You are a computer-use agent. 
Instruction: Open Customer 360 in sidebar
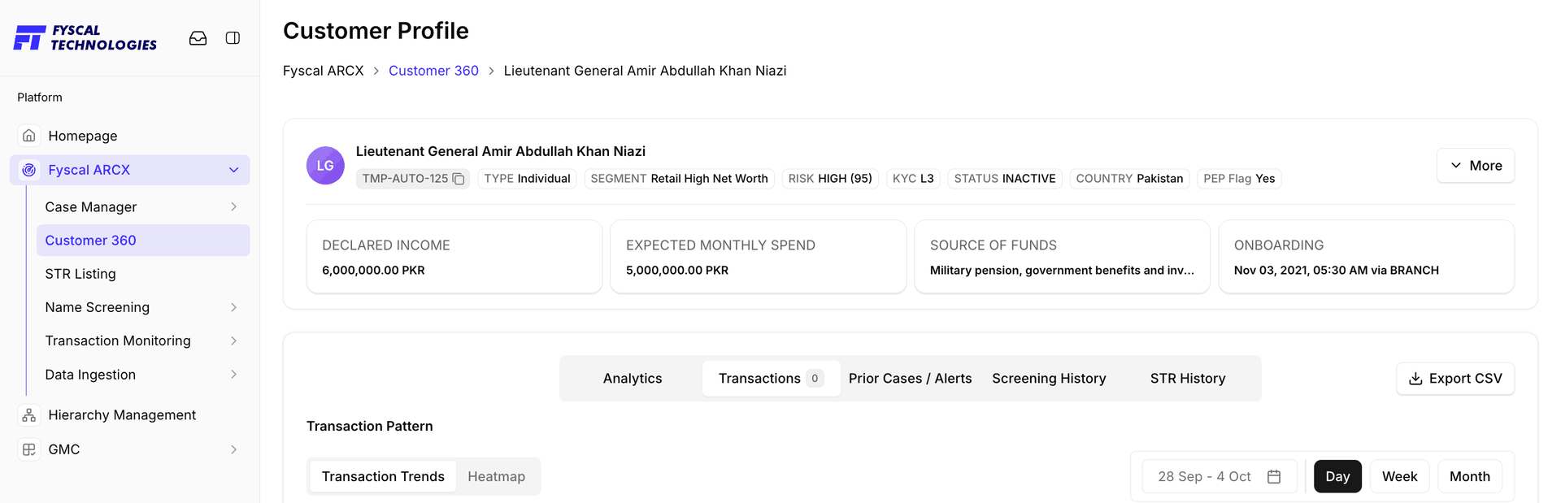(143, 241)
